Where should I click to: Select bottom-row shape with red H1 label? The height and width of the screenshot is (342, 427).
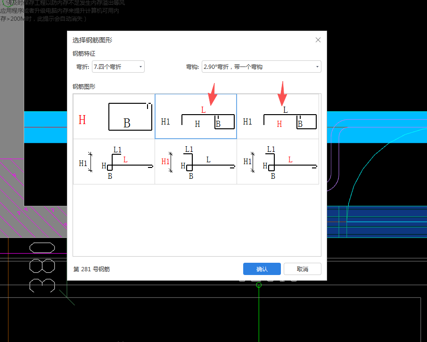[x=196, y=162]
